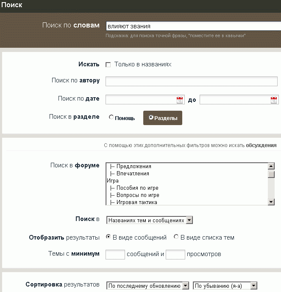281x292 pixels.
Task: Open calendar for the end date field
Action: (274, 100)
